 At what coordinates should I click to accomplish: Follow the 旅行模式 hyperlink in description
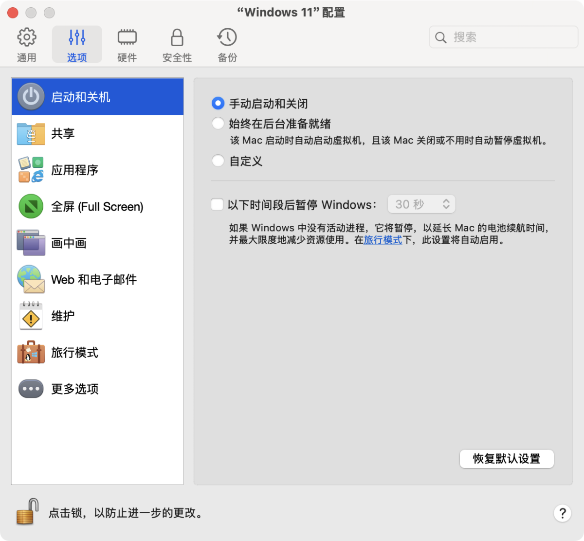tap(383, 240)
